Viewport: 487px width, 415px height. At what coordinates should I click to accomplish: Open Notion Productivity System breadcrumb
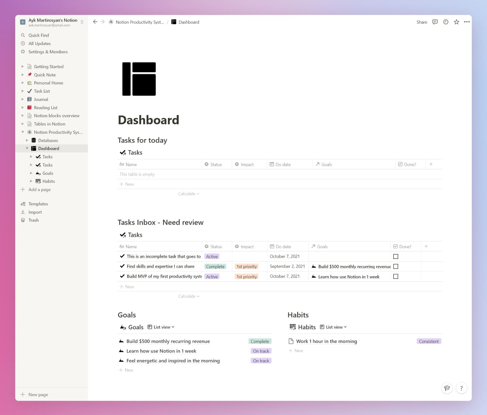point(139,22)
